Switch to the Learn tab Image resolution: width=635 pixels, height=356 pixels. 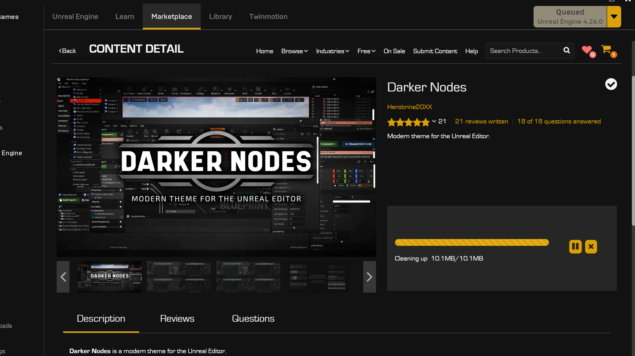coord(125,16)
